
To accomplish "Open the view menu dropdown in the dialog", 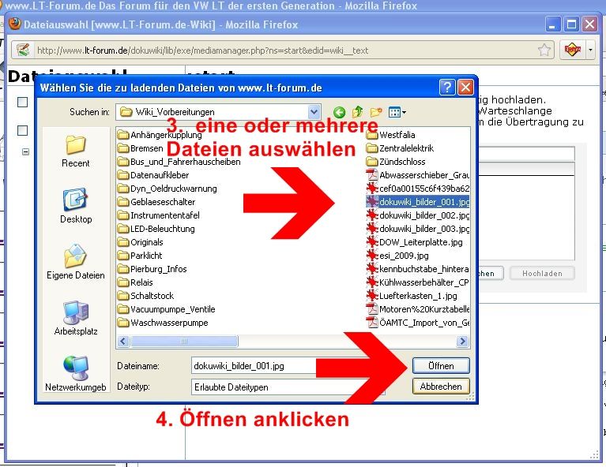I will (x=396, y=112).
